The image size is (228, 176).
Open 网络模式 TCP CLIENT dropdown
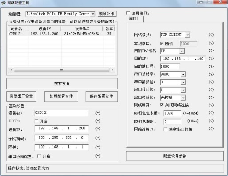(x=188, y=35)
